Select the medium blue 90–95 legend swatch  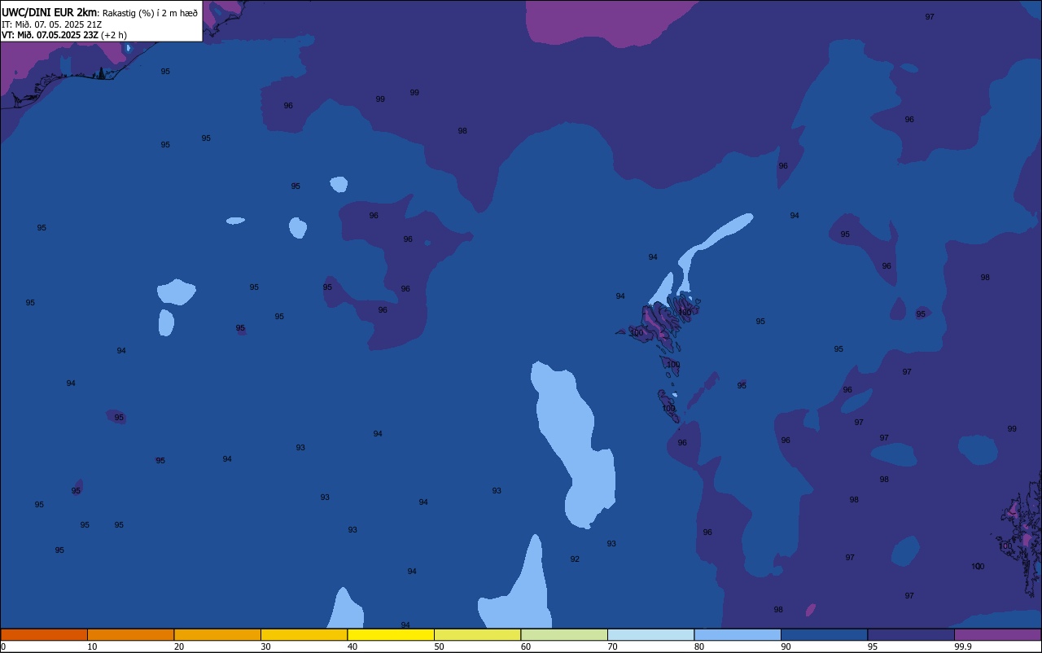[824, 634]
